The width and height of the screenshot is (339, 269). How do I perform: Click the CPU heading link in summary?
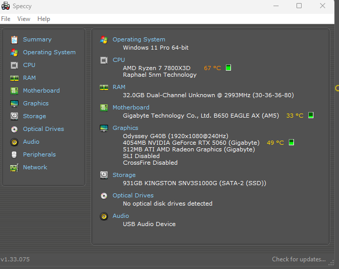click(x=119, y=60)
